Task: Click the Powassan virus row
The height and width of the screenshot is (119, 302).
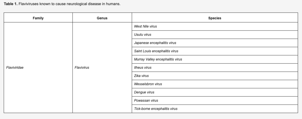Action: point(215,101)
